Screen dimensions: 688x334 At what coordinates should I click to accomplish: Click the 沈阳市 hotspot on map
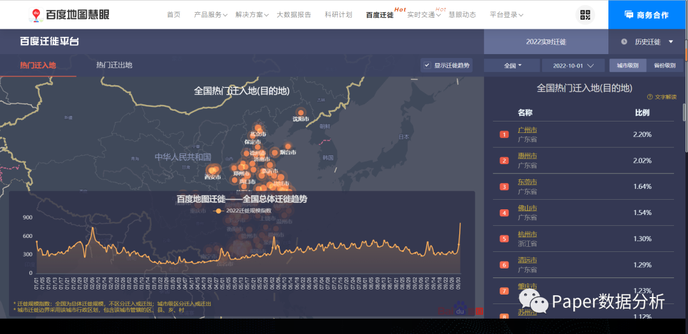[x=301, y=113]
